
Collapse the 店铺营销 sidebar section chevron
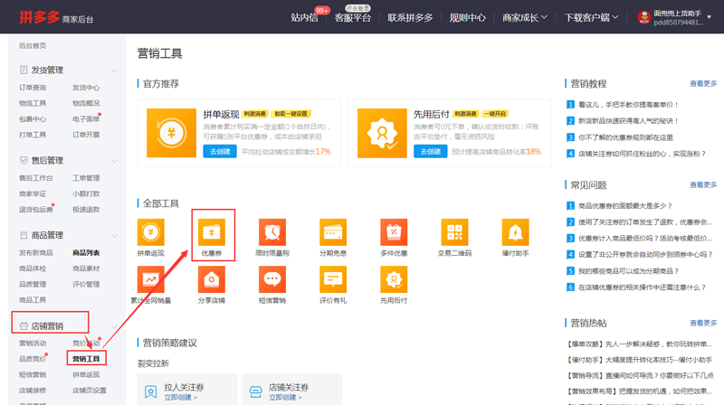(114, 326)
